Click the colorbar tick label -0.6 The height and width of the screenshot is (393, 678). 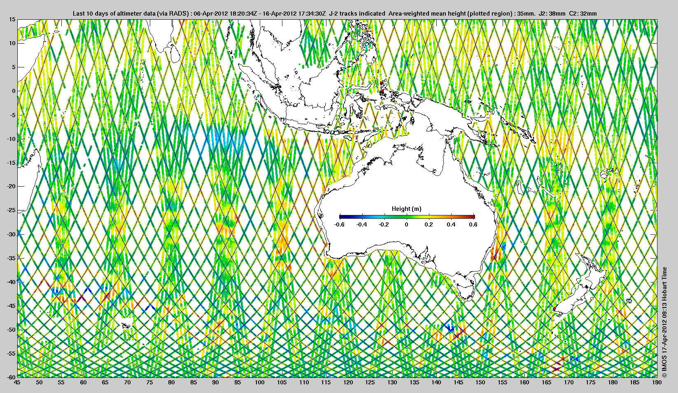point(339,224)
